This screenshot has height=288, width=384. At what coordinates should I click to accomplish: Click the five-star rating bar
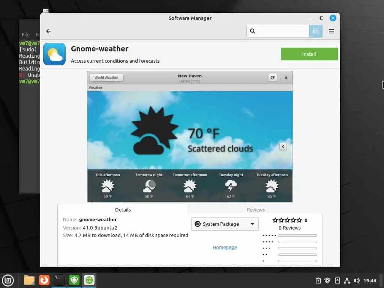[x=297, y=235]
